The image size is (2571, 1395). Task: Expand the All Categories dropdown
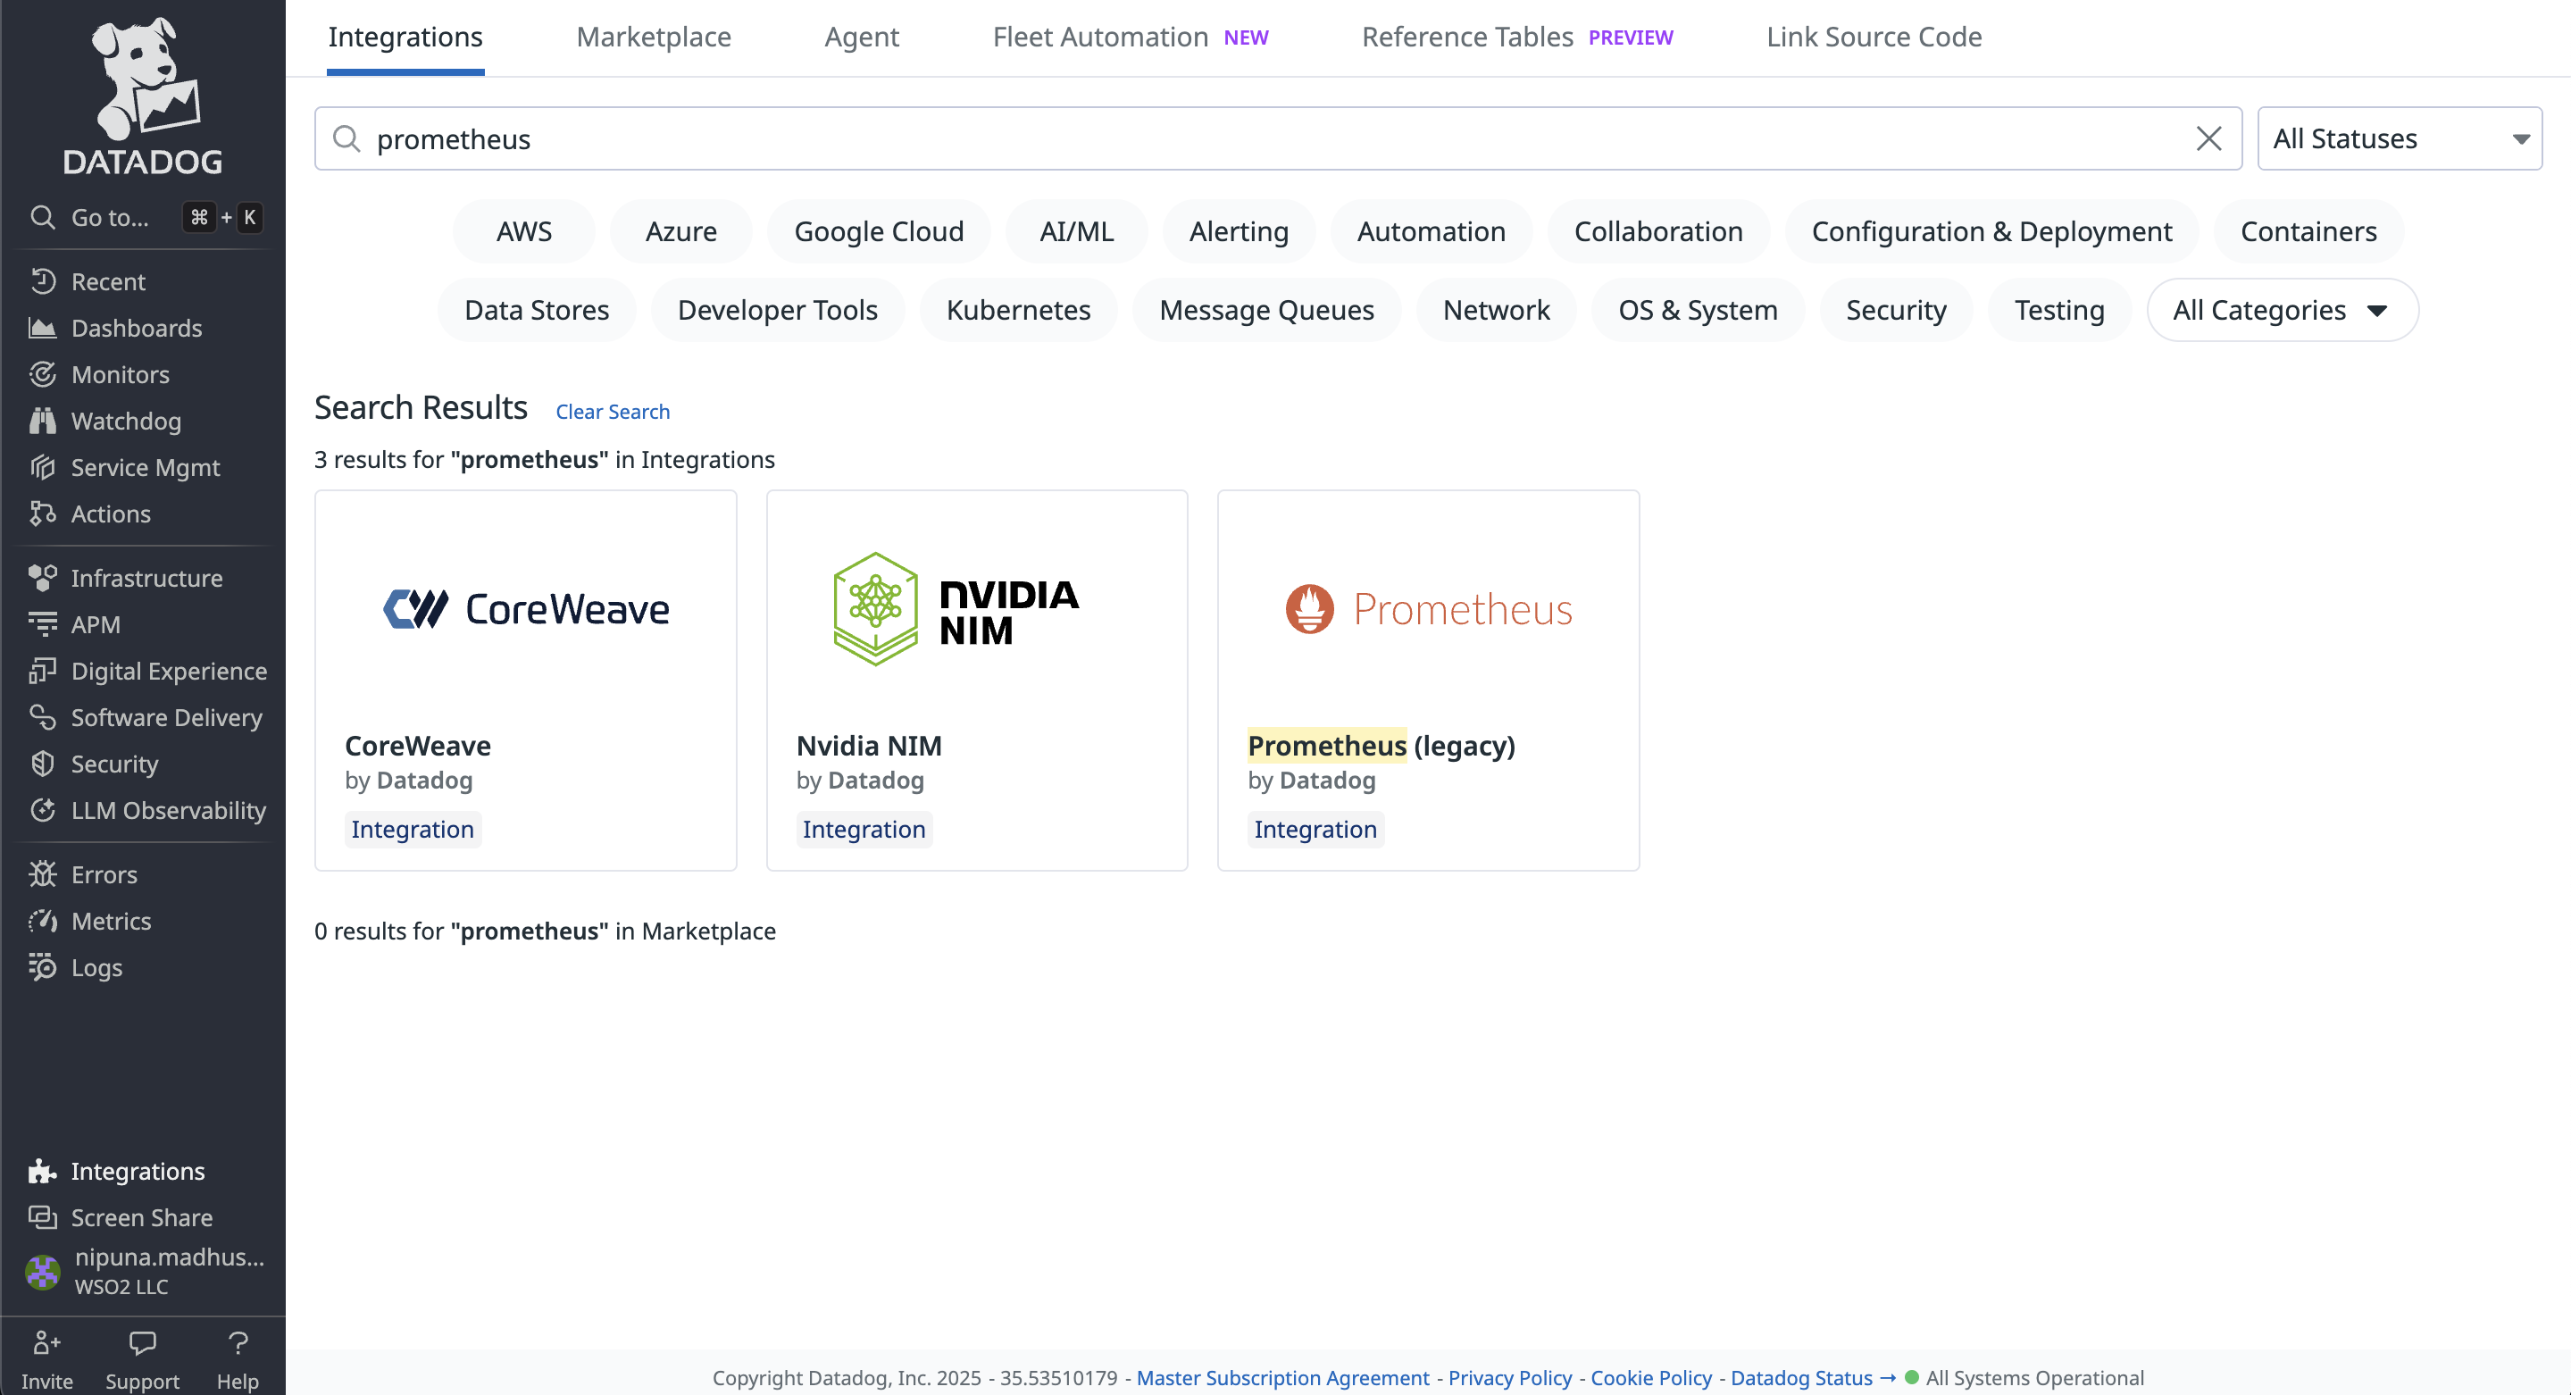tap(2282, 310)
